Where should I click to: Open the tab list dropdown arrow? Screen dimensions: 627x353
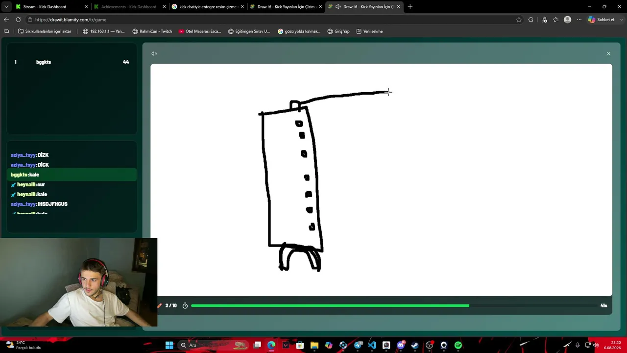pyautogui.click(x=6, y=7)
